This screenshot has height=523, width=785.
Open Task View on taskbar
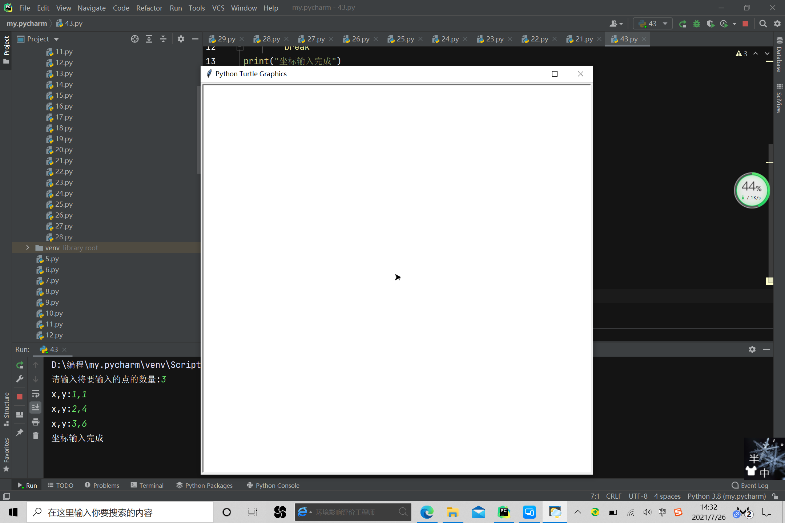253,512
